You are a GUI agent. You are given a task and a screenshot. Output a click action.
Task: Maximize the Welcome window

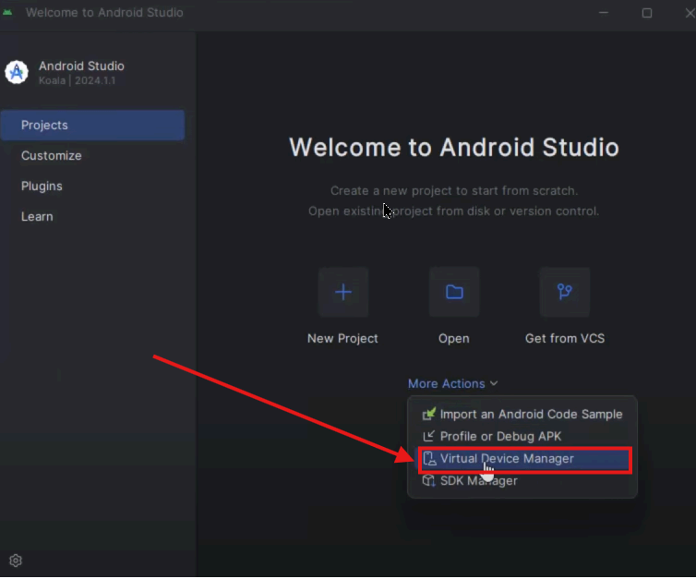coord(647,13)
